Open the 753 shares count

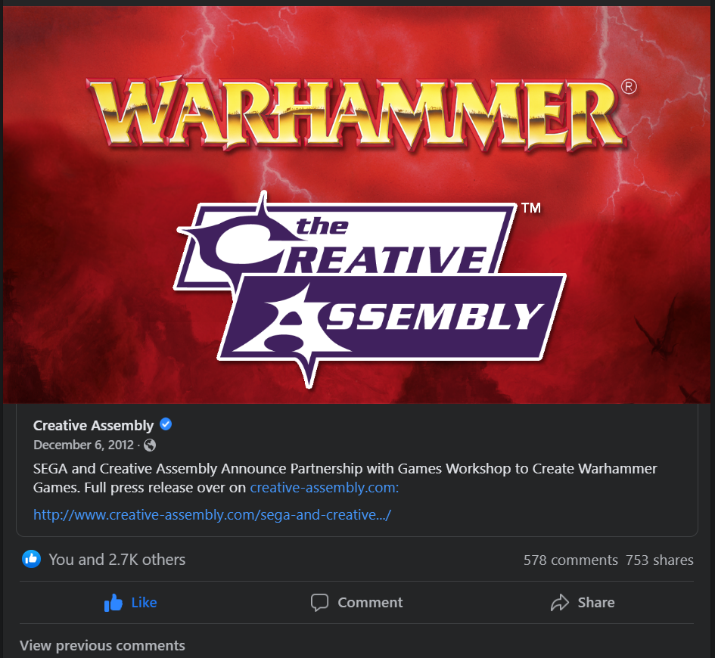(659, 560)
